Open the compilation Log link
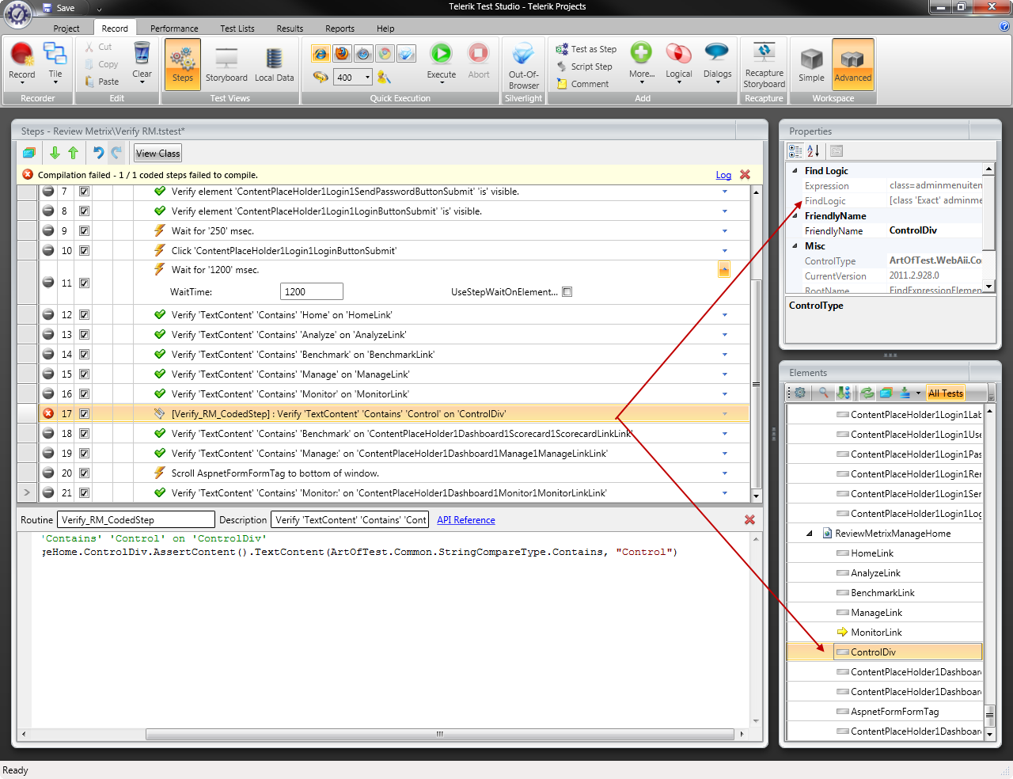The image size is (1013, 779). (x=723, y=175)
